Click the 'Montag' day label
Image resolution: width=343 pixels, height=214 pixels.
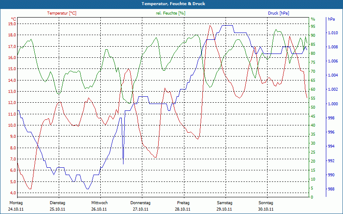click(x=16, y=203)
